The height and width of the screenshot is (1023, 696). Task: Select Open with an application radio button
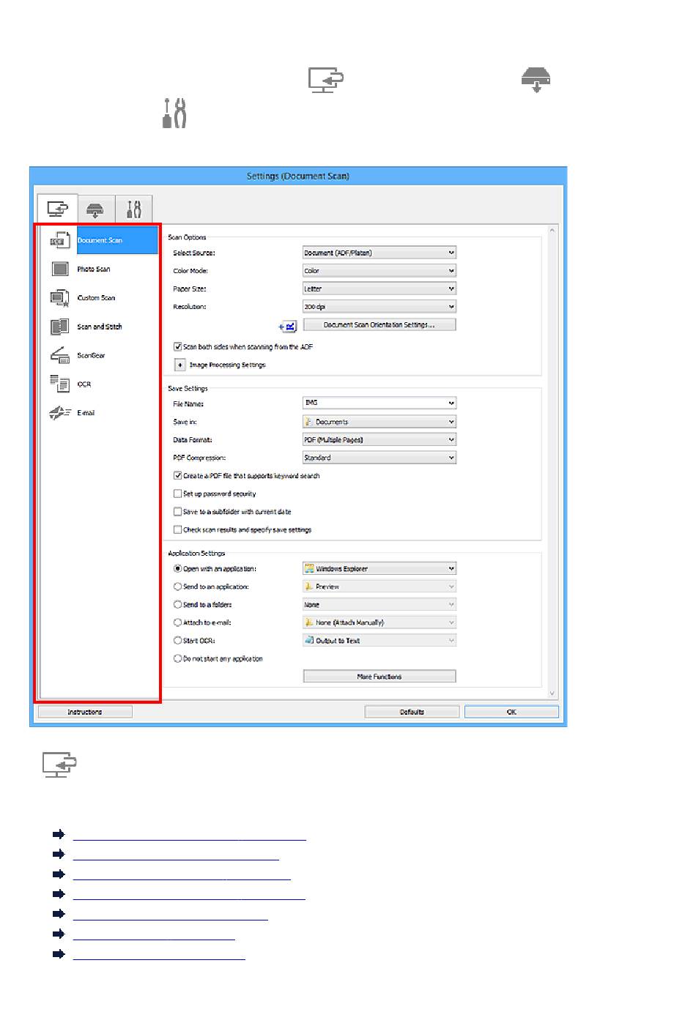[x=177, y=569]
